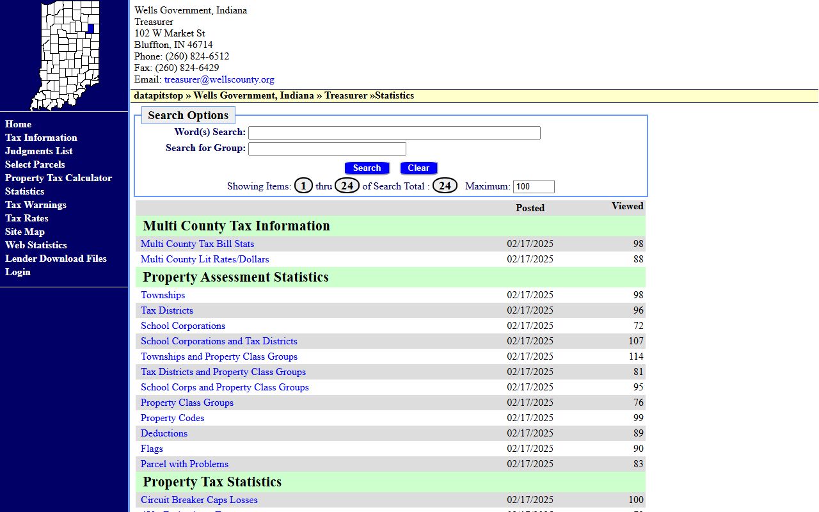Open Townships and Property Class Groups
This screenshot has height=512, width=819.
[x=219, y=356]
